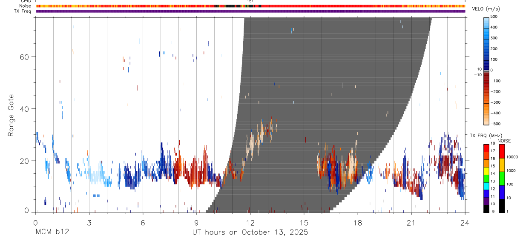Click the 1000 label on NOISE legend

click(511, 170)
